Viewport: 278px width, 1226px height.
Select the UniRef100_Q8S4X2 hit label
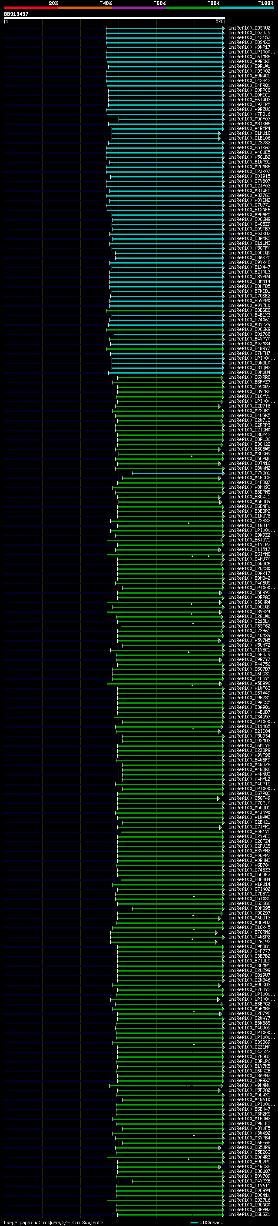(249, 42)
